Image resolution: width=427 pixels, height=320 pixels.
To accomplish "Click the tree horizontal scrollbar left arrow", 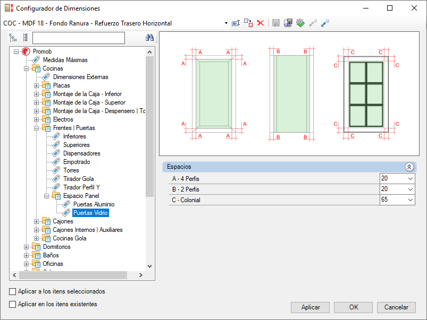I will point(14,275).
